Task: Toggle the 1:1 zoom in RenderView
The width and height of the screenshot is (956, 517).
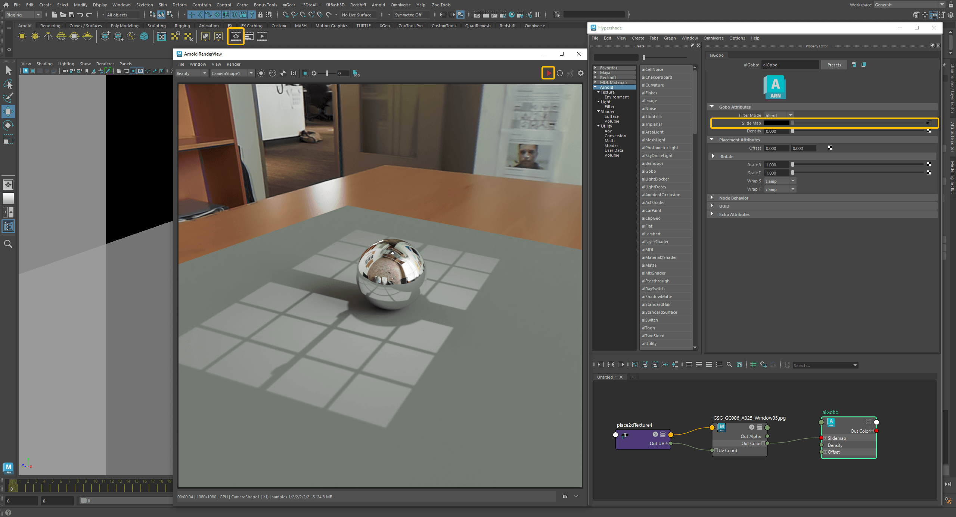Action: (x=294, y=73)
